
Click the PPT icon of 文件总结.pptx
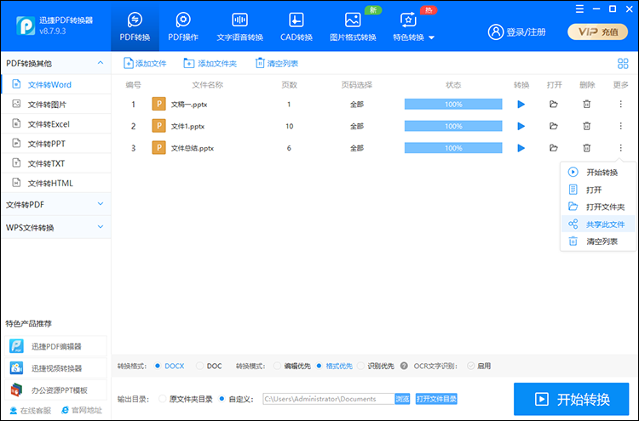click(159, 148)
